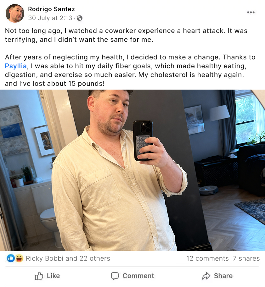Click Rodrigo Santez's profile picture
The height and width of the screenshot is (287, 265).
point(15,14)
